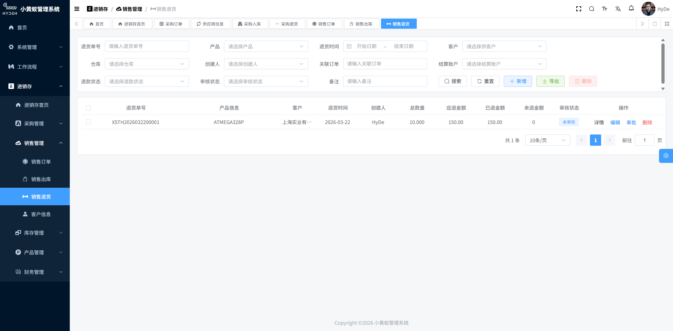Screen dimensions: 673x331
Task: Pick the 开始日期 date field
Action: [x=366, y=46]
